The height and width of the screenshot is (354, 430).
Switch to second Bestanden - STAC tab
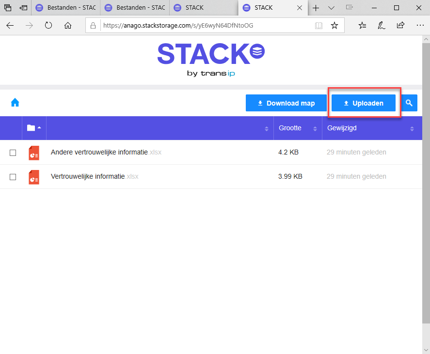(135, 8)
